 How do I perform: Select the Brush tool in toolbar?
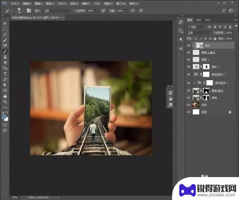pyautogui.click(x=5, y=52)
